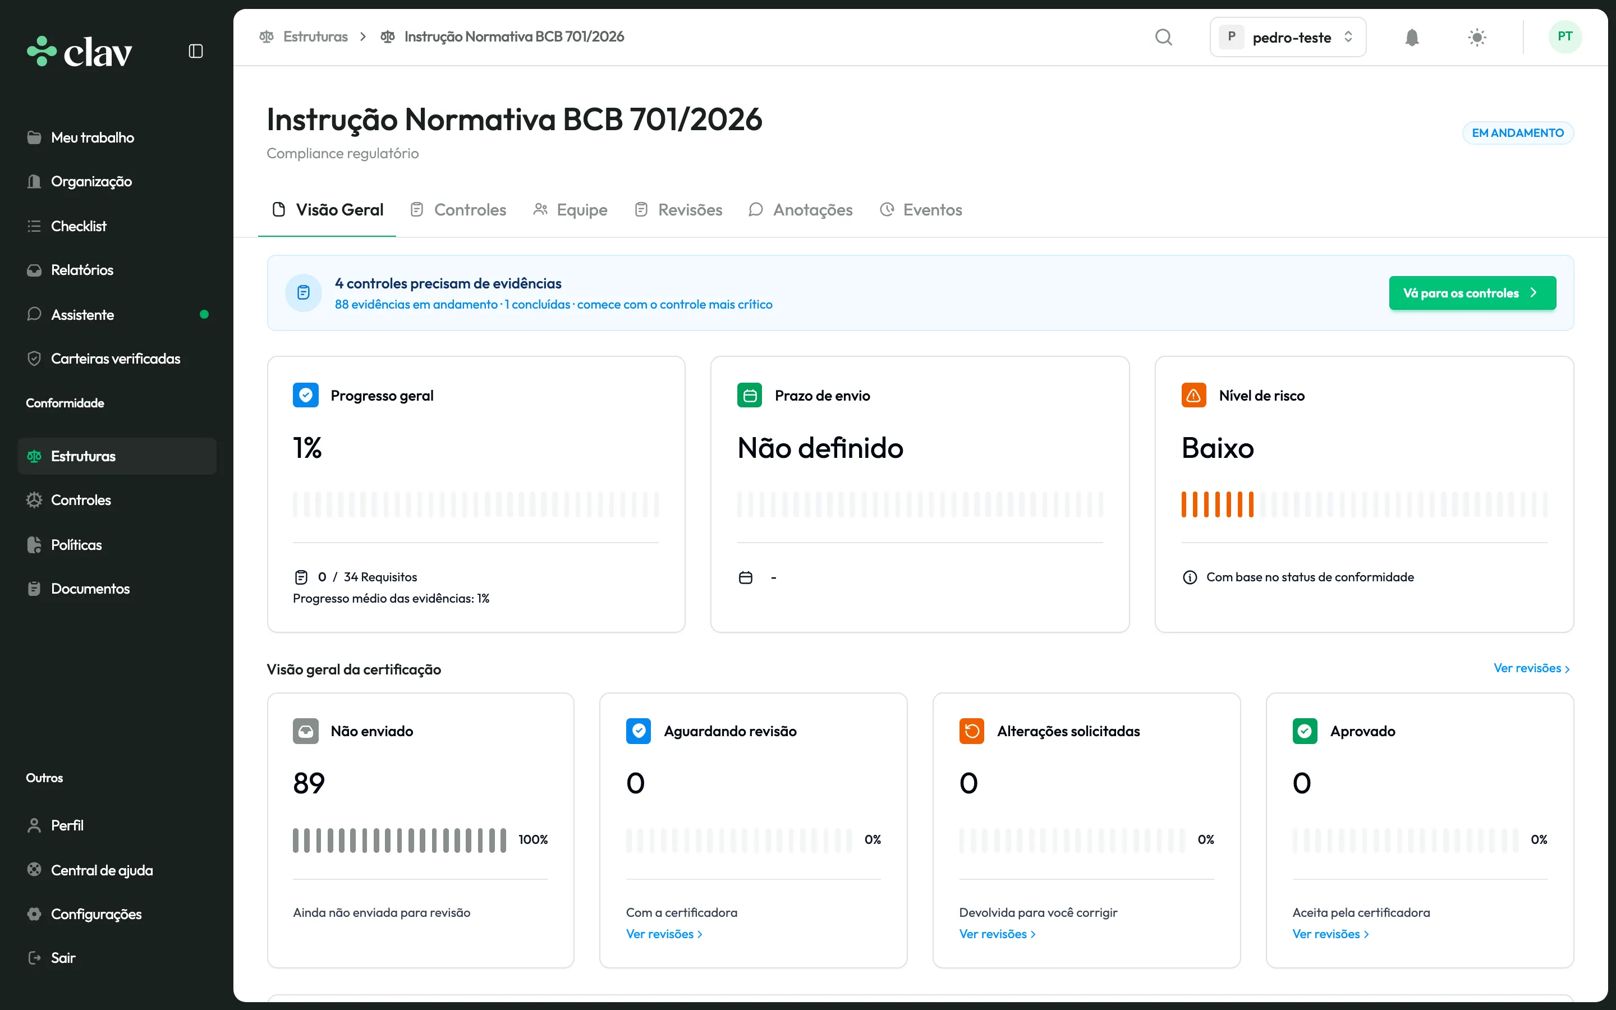Screen dimensions: 1616x1010
Task: Open the search magnifier icon
Action: pos(1163,36)
